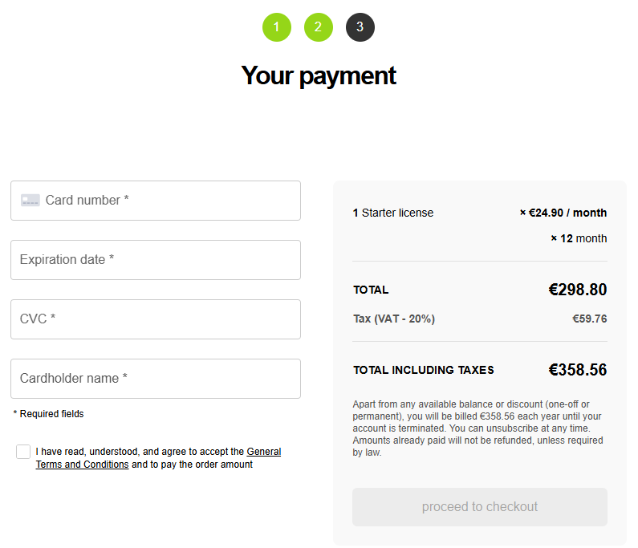
Task: Click the €358.56 total including taxes
Action: tap(577, 370)
